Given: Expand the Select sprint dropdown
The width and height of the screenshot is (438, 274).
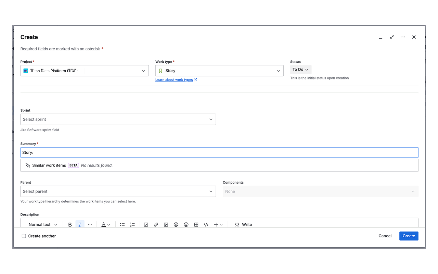Looking at the screenshot, I should [x=118, y=119].
